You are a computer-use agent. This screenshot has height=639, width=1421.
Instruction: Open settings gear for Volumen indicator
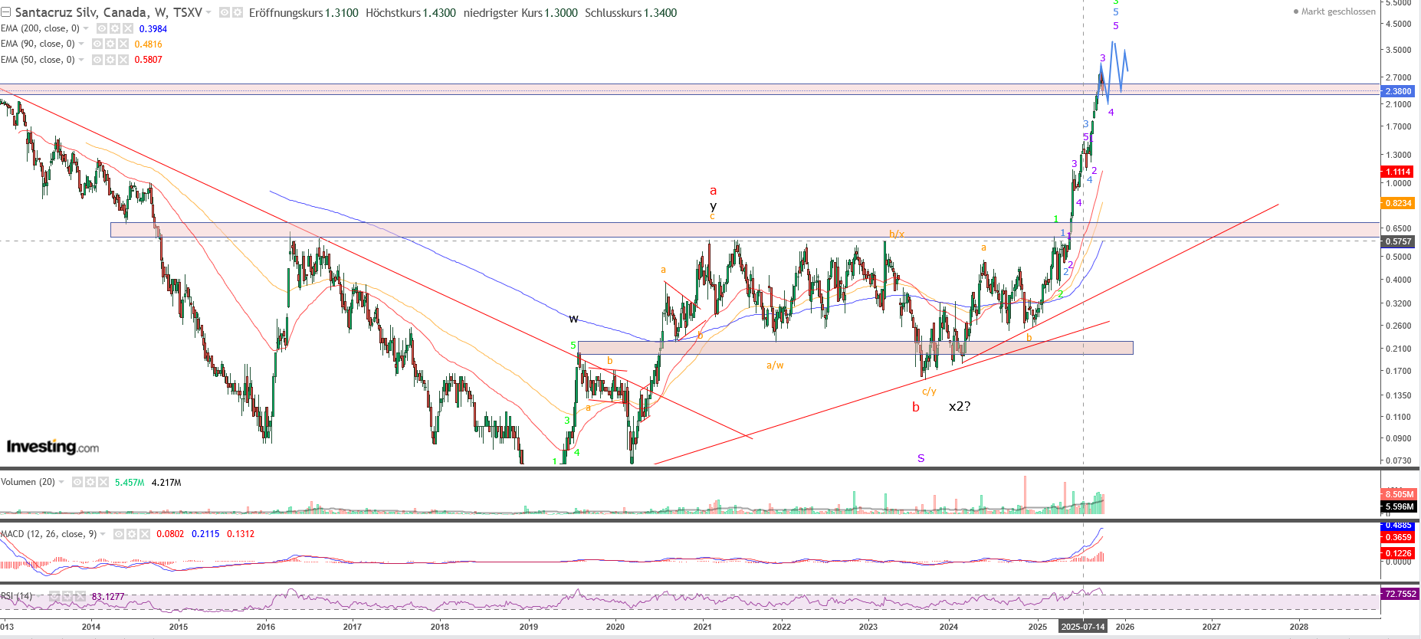(90, 482)
